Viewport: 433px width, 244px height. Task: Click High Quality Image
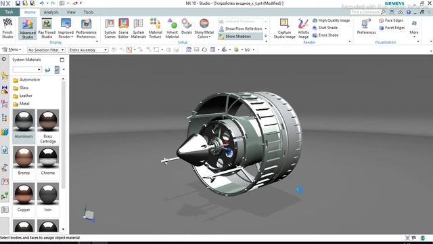(331, 20)
